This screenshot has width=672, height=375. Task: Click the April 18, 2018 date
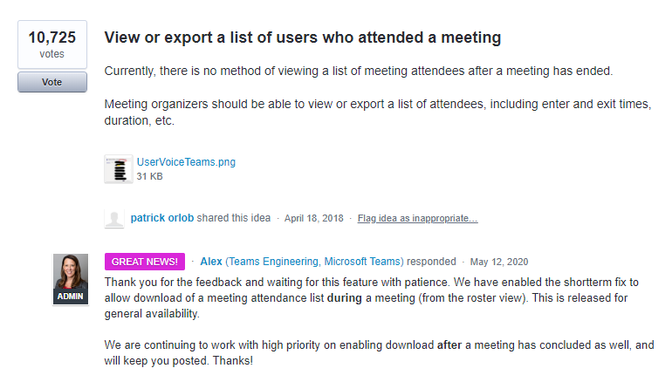click(x=313, y=218)
